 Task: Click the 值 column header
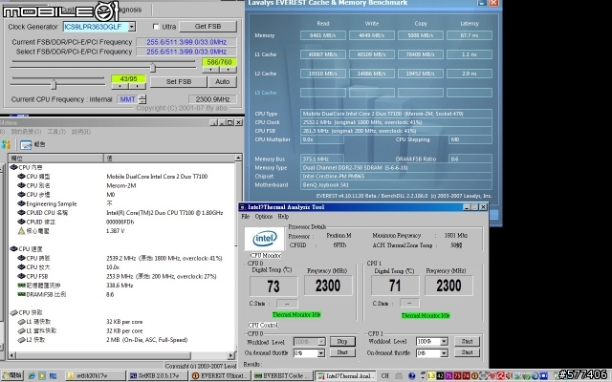[169, 158]
